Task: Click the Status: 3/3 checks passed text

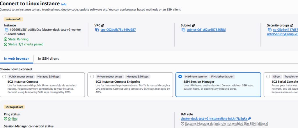Action: coord(26,44)
